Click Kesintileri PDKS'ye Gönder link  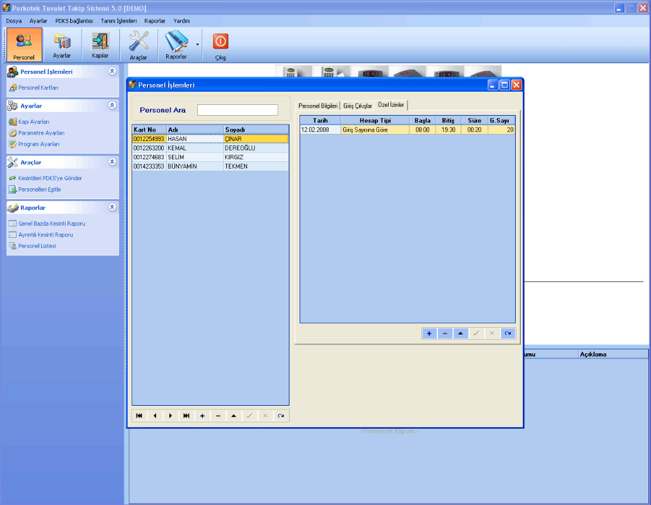50,178
